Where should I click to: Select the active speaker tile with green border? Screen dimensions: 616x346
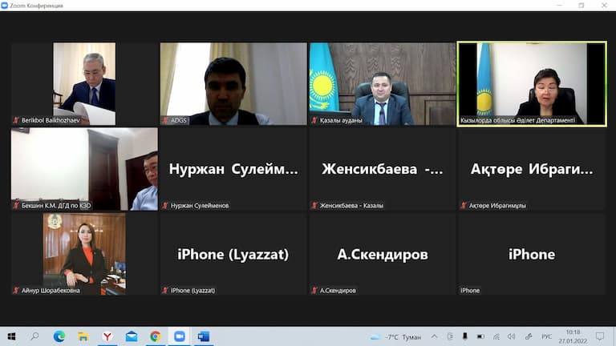click(531, 83)
